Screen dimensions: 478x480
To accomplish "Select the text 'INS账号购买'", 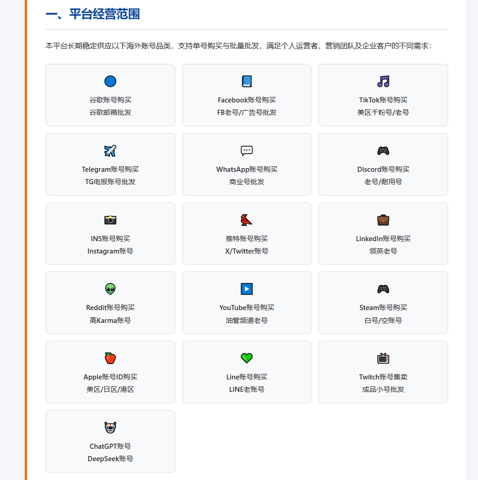I will pyautogui.click(x=110, y=238).
